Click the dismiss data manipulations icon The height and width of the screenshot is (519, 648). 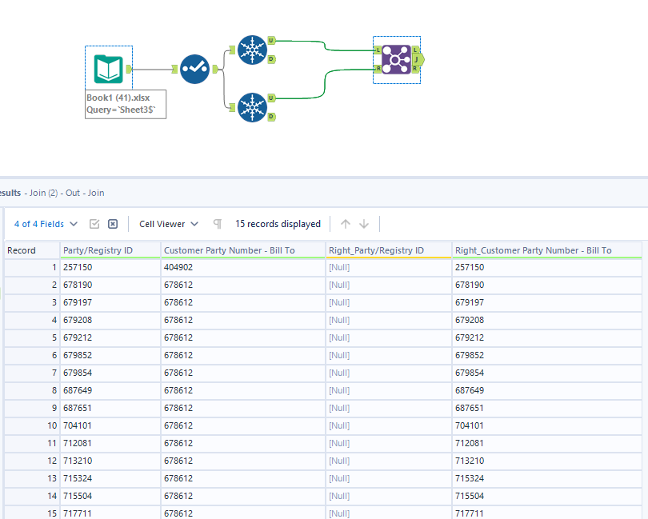pos(112,224)
